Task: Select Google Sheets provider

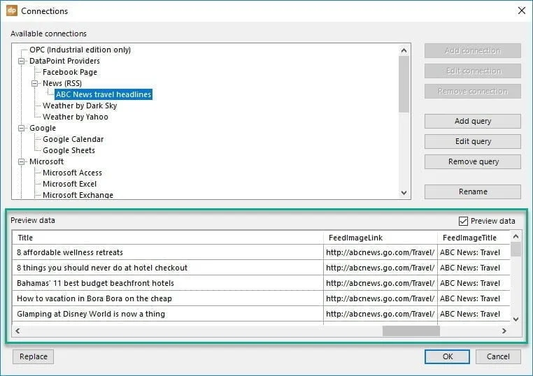Action: click(69, 150)
